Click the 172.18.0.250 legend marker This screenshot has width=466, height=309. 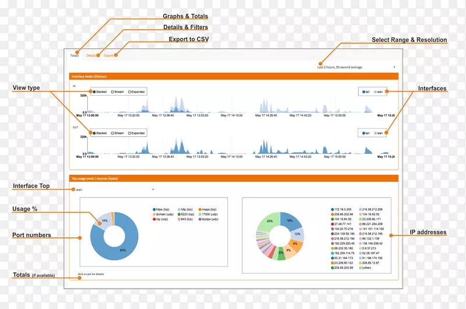tap(332, 210)
